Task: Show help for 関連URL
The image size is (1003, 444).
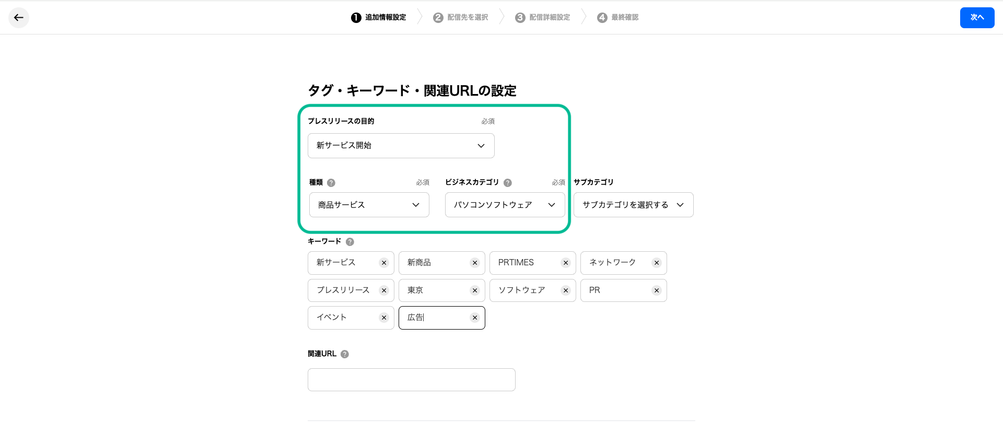Action: pyautogui.click(x=345, y=354)
